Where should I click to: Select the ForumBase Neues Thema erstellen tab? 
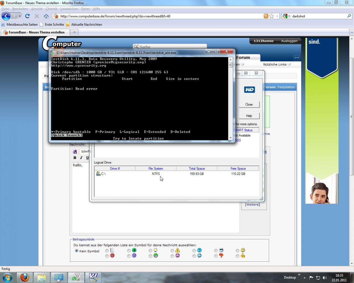[35, 32]
